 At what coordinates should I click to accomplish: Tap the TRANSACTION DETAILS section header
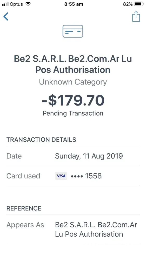pos(41,140)
